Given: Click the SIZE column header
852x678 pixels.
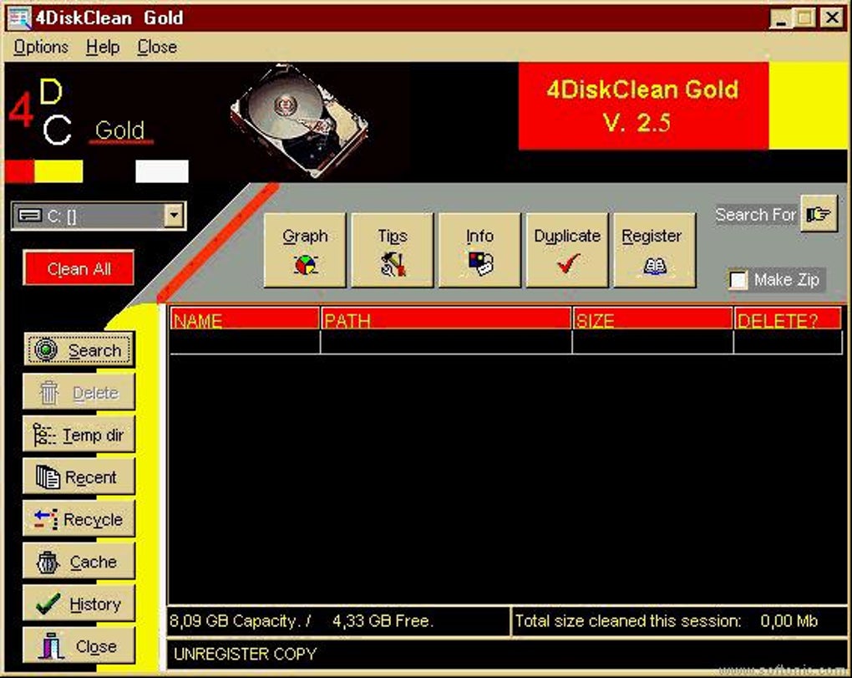Looking at the screenshot, I should [652, 319].
